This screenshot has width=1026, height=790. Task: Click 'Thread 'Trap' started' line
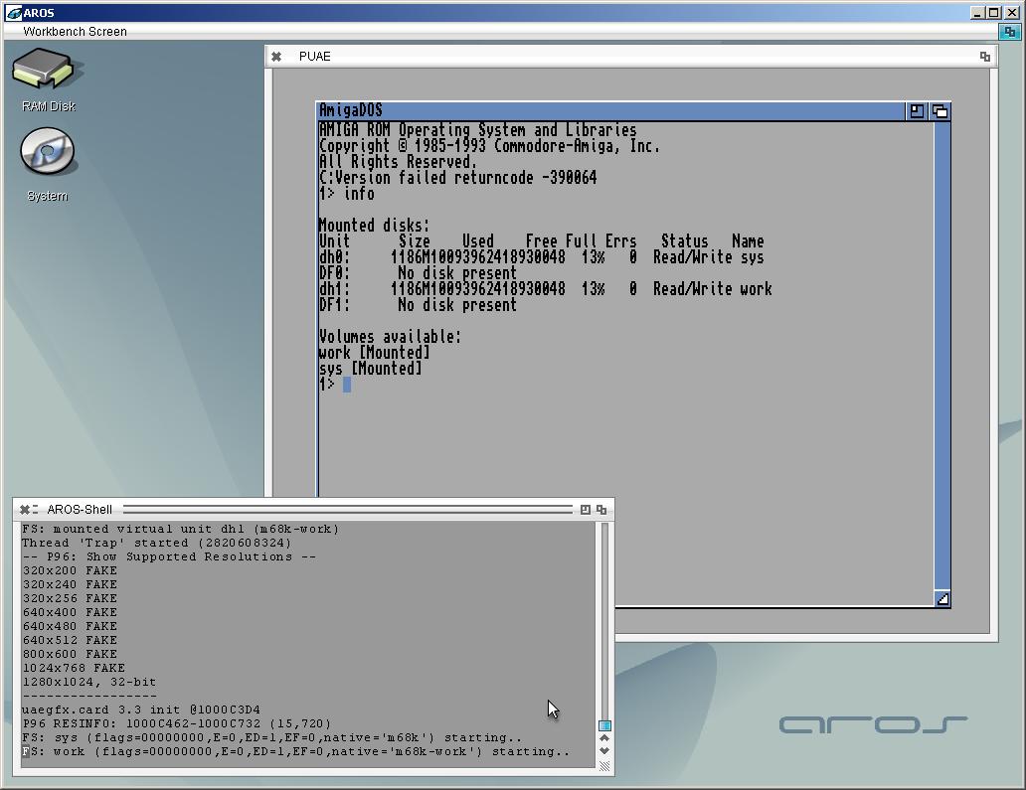156,543
